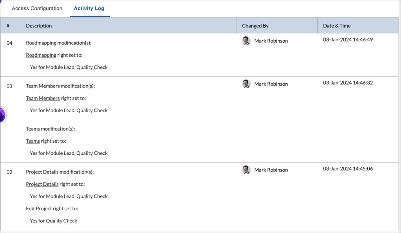Sort entries by the Description column header

pyautogui.click(x=38, y=25)
